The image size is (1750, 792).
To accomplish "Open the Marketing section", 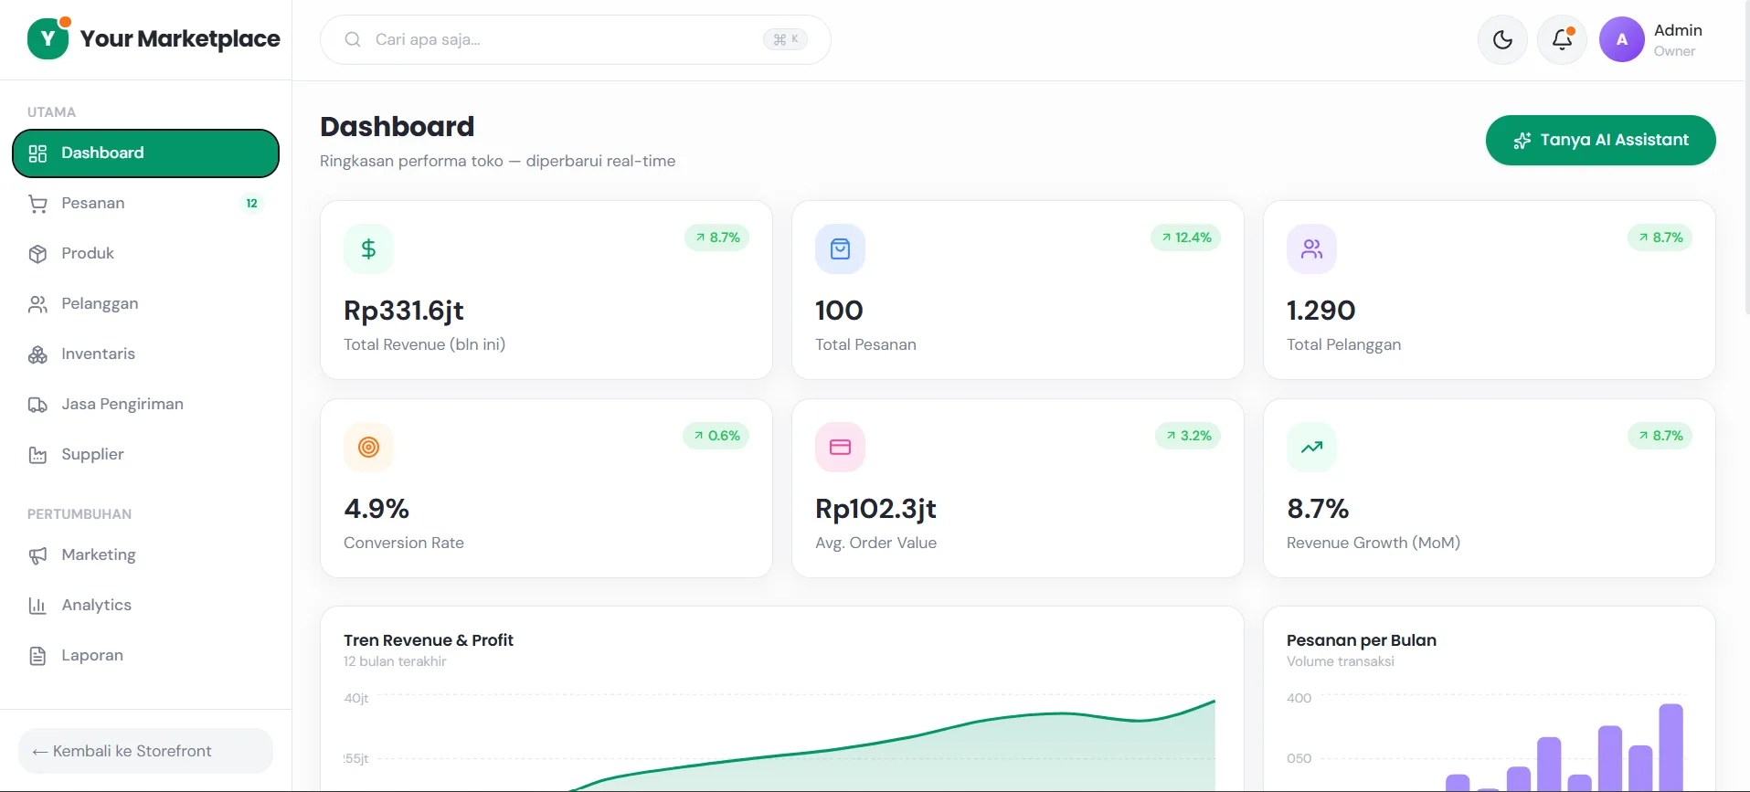I will [145, 555].
